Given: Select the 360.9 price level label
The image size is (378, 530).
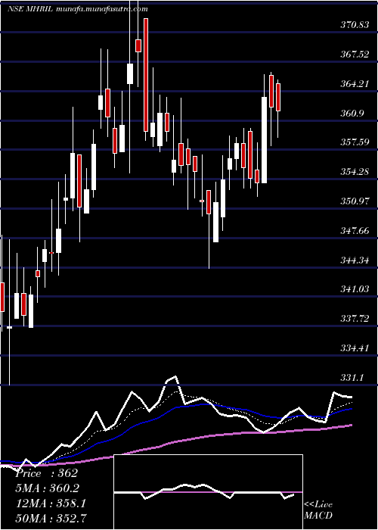Looking at the screenshot, I should pos(352,113).
